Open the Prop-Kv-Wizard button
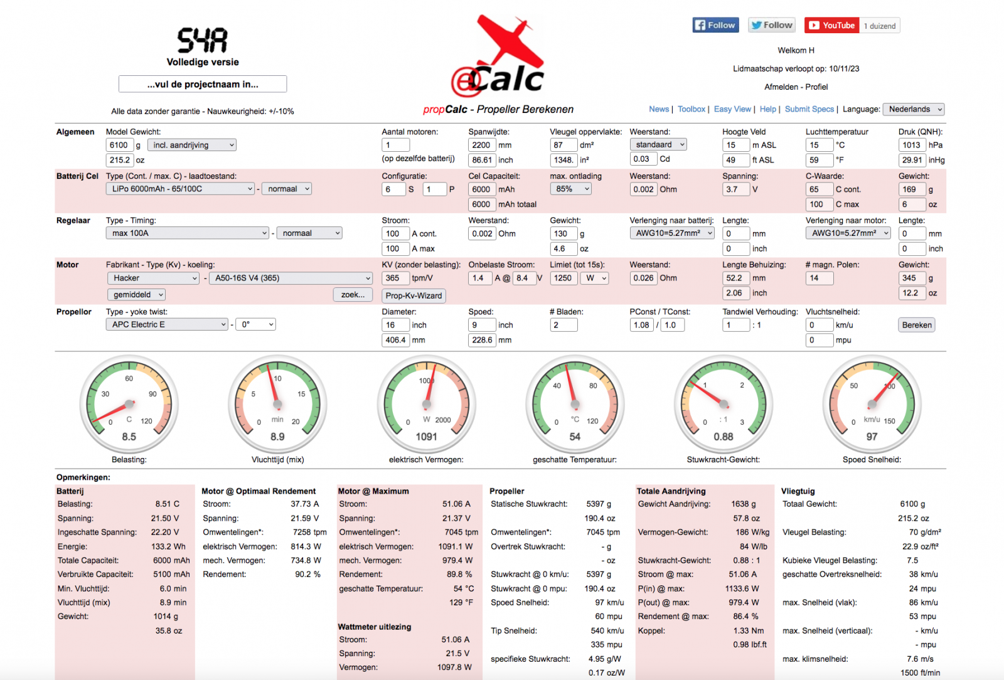This screenshot has width=1004, height=680. pyautogui.click(x=414, y=295)
